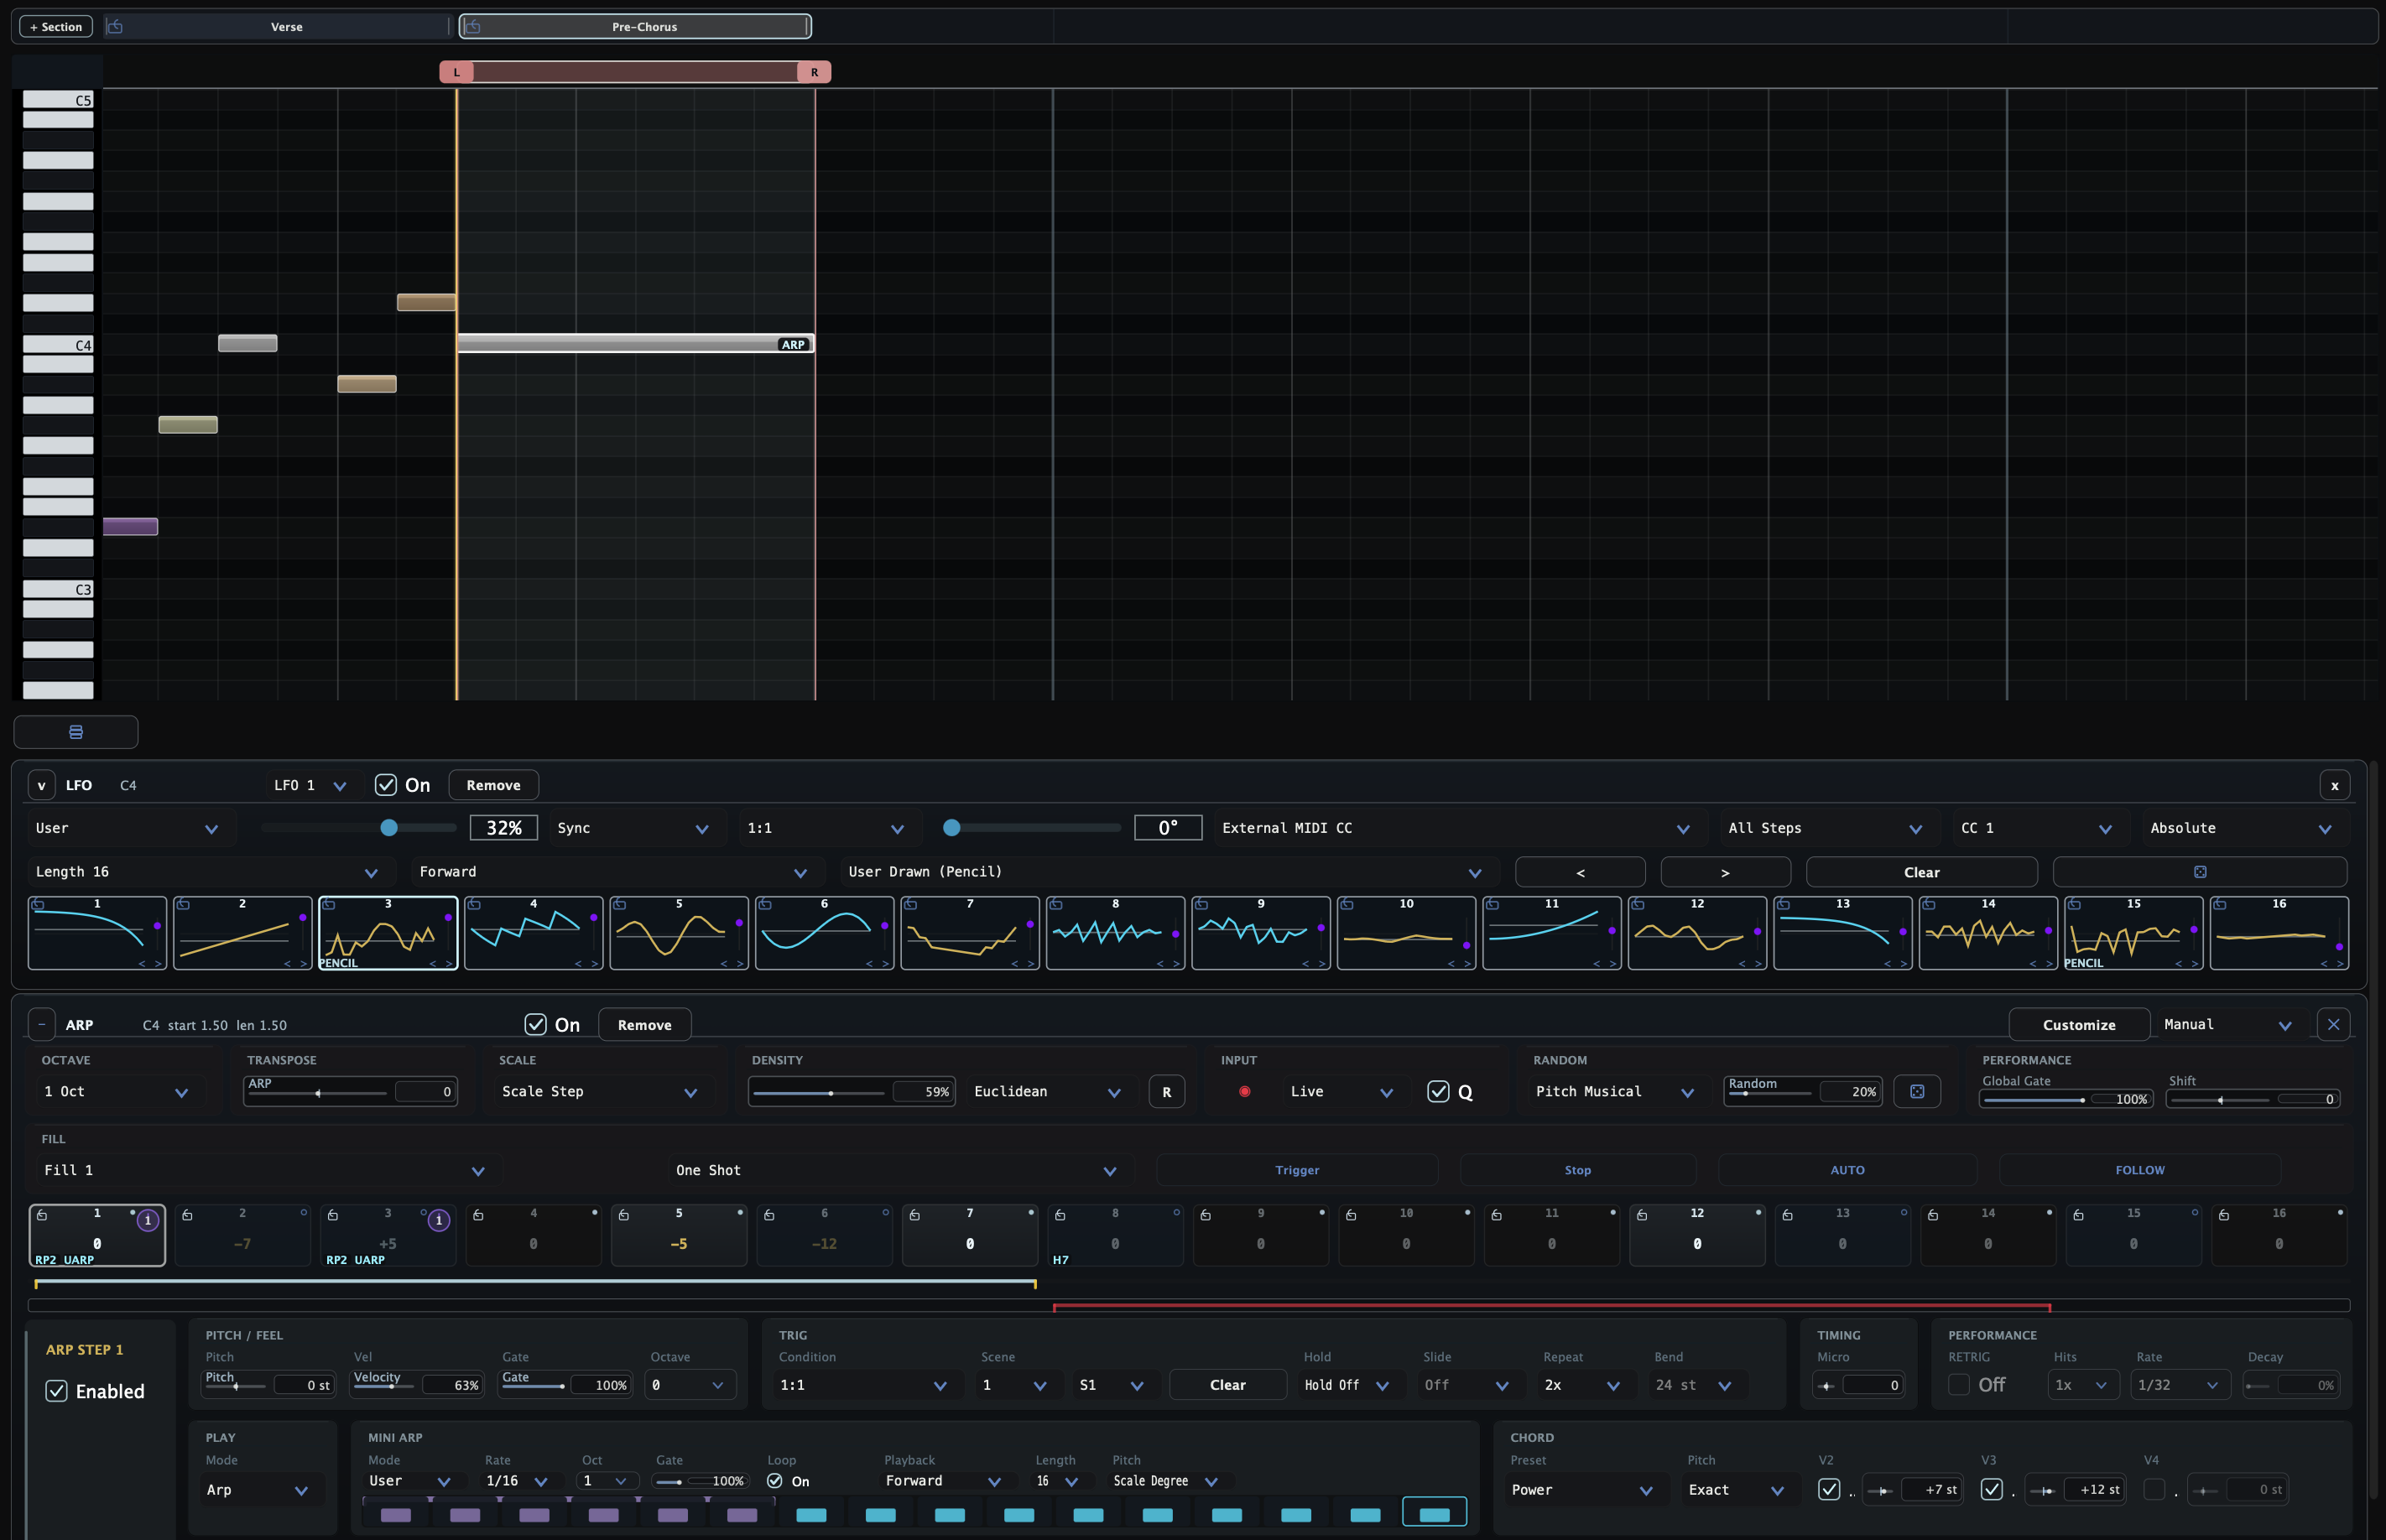Click the Customize button
The height and width of the screenshot is (1540, 2386).
click(2079, 1024)
